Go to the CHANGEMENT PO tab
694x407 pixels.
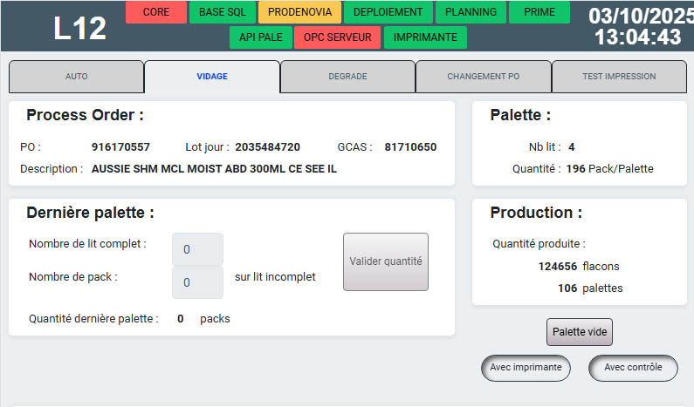[x=483, y=77]
